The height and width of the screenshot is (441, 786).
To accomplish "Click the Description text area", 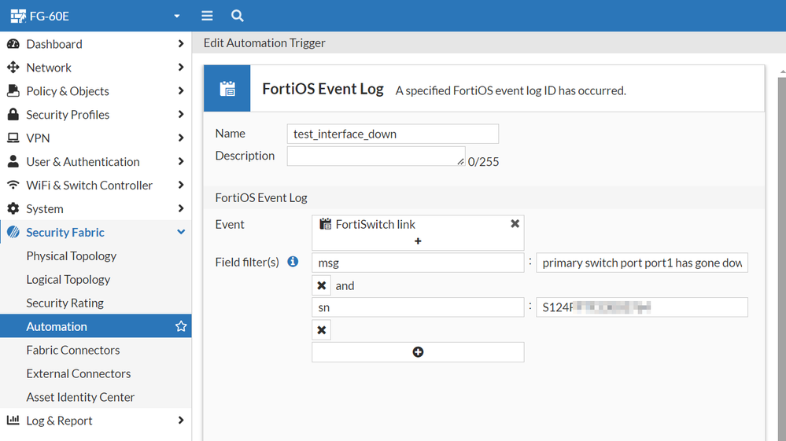I will pos(375,156).
